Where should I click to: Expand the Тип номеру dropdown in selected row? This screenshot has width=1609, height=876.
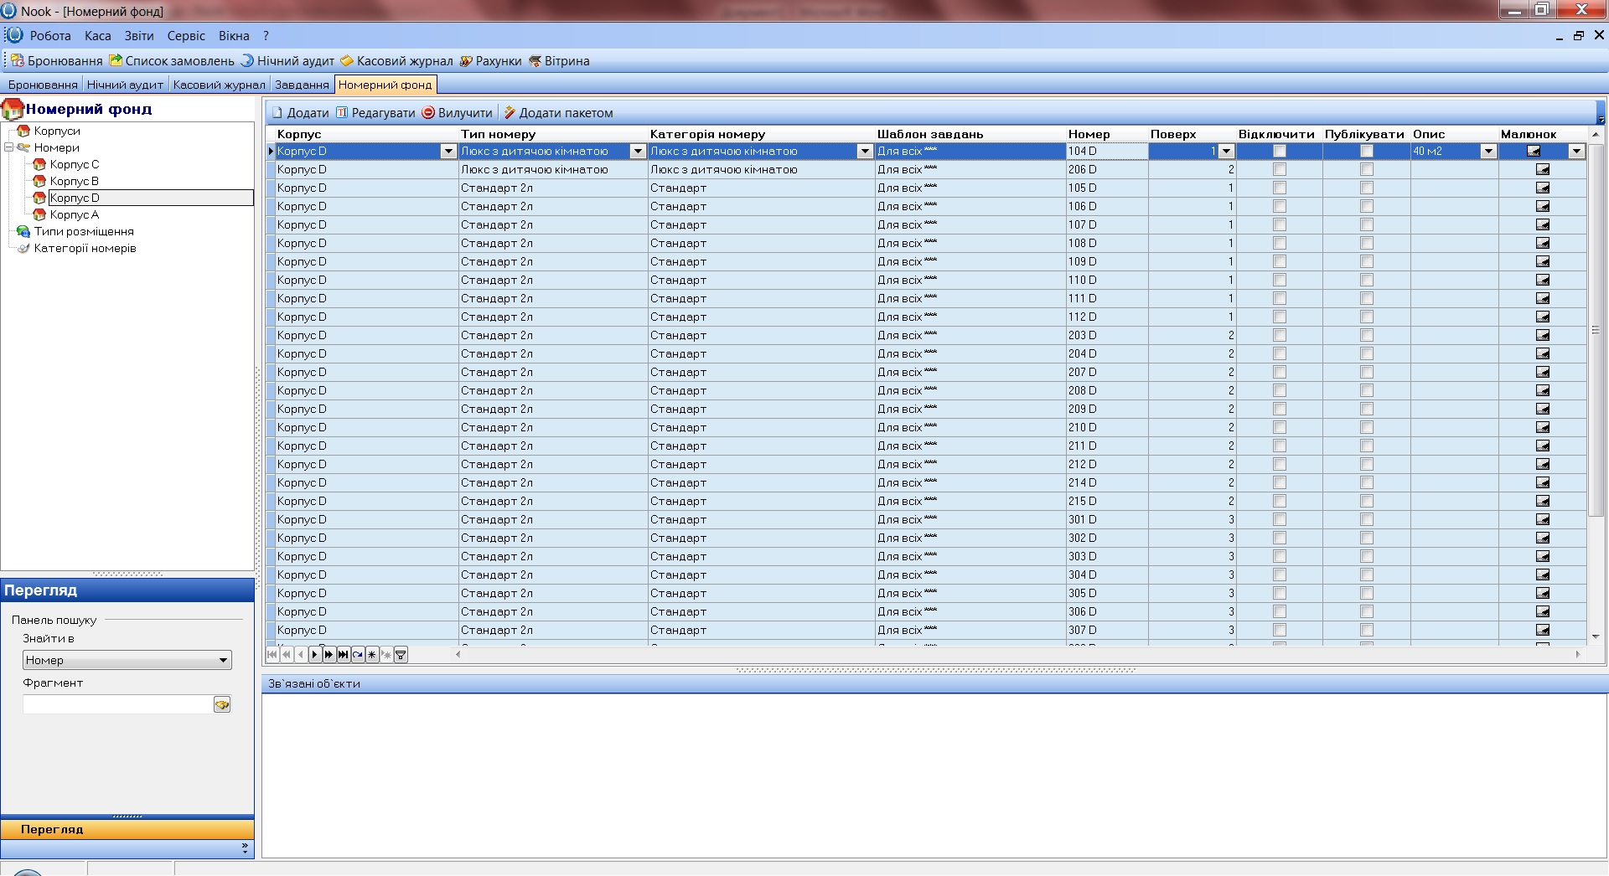point(638,152)
